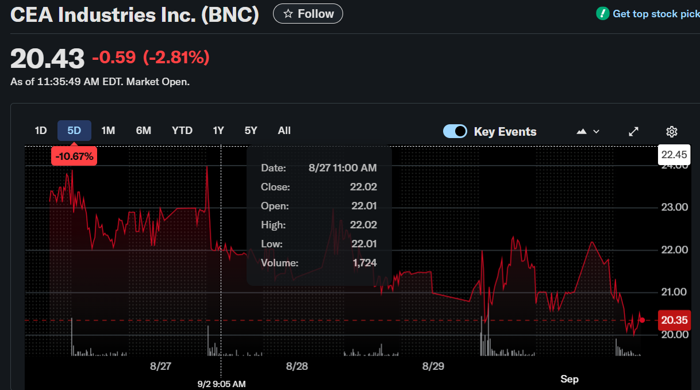Follow CEA Industries stock
700x390 pixels.
pyautogui.click(x=308, y=14)
